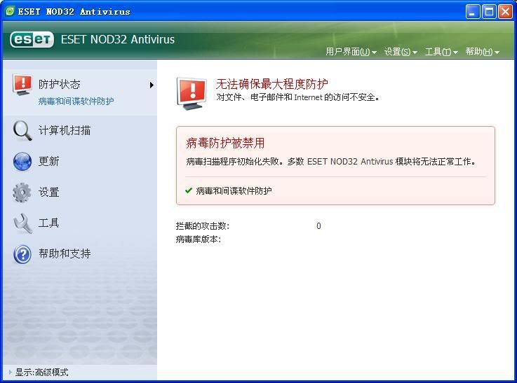Screen dimensions: 517x383
Task: Expand the 防护状态 arrow in the sidebar
Action: pyautogui.click(x=152, y=85)
